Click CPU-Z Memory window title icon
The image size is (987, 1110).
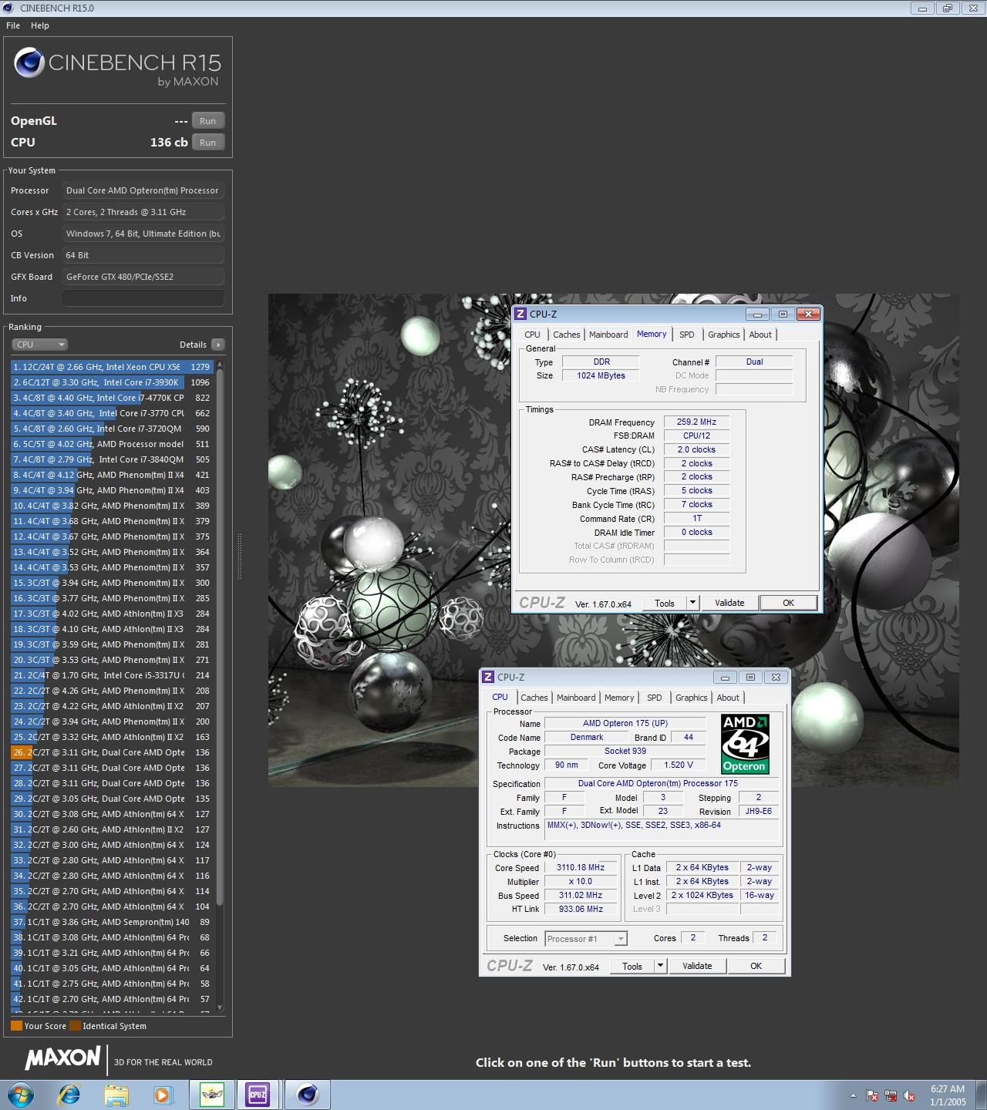[x=520, y=314]
